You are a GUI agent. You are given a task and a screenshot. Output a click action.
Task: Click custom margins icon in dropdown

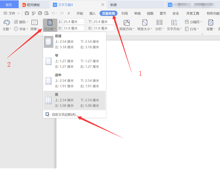(x=48, y=114)
